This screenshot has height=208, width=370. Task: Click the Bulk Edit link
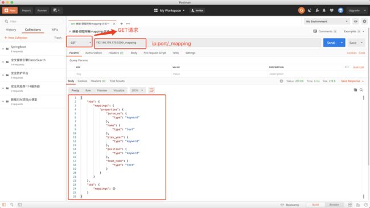click(x=359, y=68)
